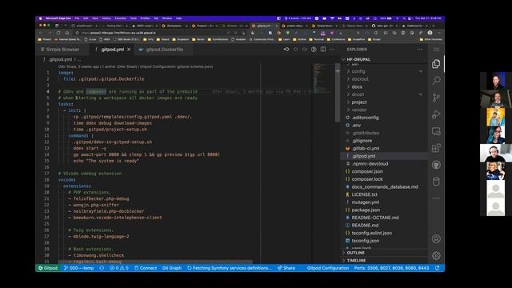Open the Edge profile avatar
Screen dimensions: 512x288
[430, 33]
